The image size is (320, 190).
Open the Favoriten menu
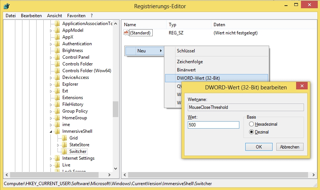pyautogui.click(x=76, y=16)
